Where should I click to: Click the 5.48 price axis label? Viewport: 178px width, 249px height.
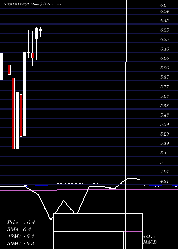pyautogui.click(x=164, y=115)
